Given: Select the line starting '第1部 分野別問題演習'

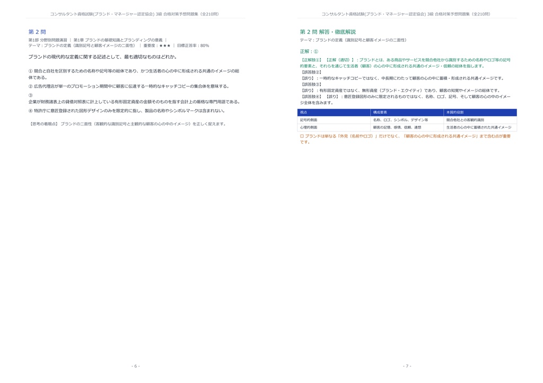Looking at the screenshot, I should [x=98, y=40].
